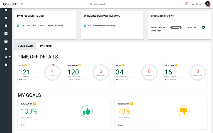213x133 pixels.
Task: Click the Goal#2 label
Action: [120, 125]
